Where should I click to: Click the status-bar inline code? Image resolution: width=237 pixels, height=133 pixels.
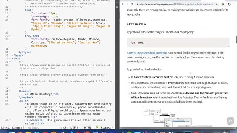pos(178,57)
